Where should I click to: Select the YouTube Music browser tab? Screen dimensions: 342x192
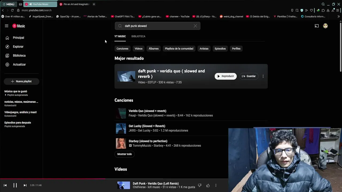tap(40, 4)
